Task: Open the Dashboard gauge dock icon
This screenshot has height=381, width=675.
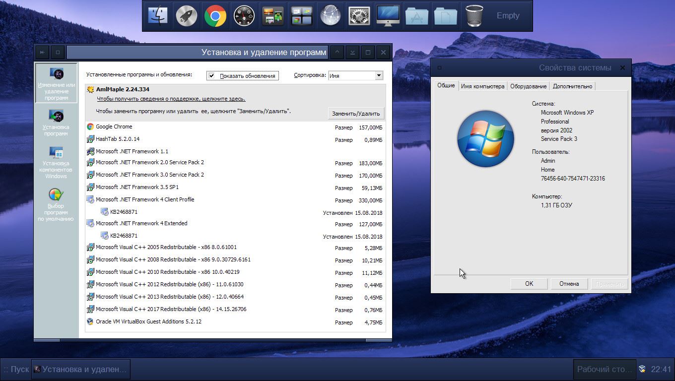Action: 244,16
